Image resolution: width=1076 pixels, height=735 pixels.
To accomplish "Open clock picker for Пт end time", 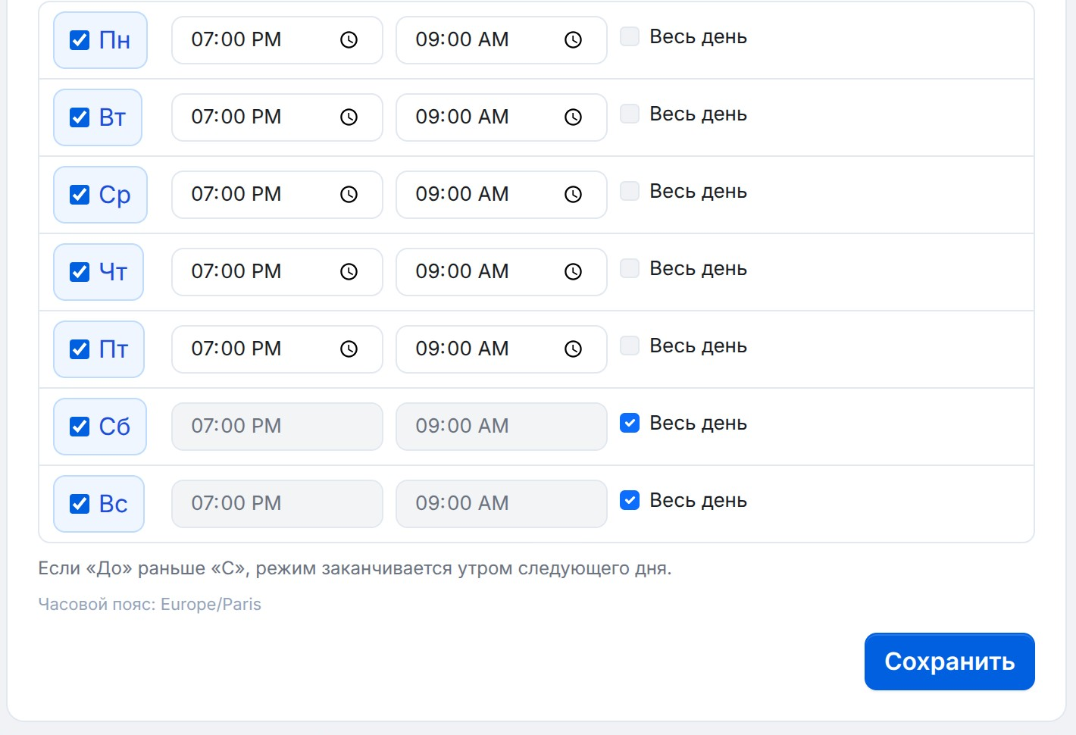I will (x=573, y=349).
